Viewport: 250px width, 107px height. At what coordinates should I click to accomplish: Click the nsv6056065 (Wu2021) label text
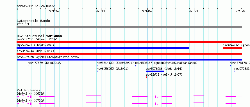113,69
